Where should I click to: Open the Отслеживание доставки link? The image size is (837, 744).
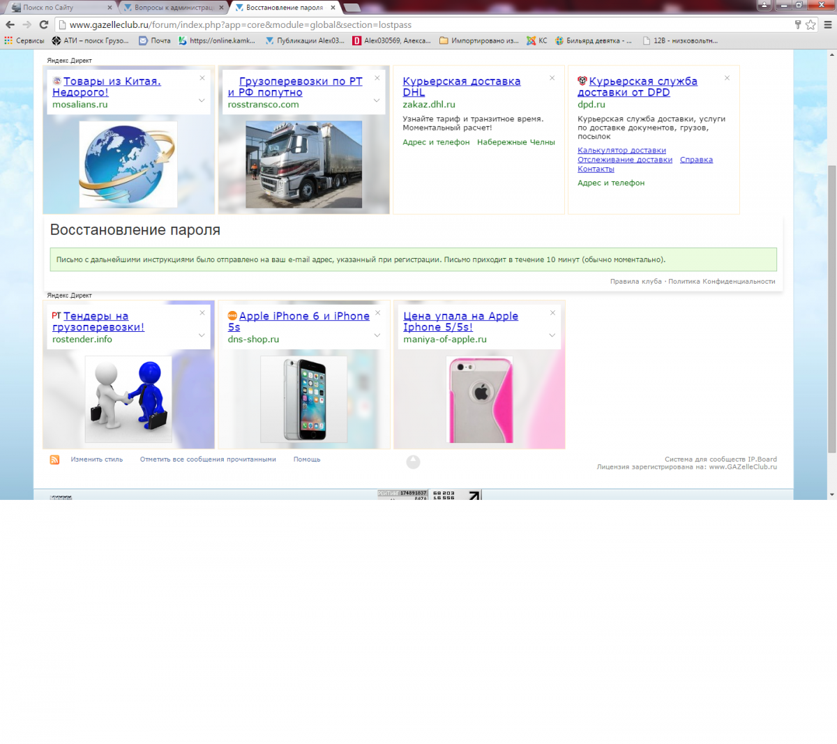(625, 160)
